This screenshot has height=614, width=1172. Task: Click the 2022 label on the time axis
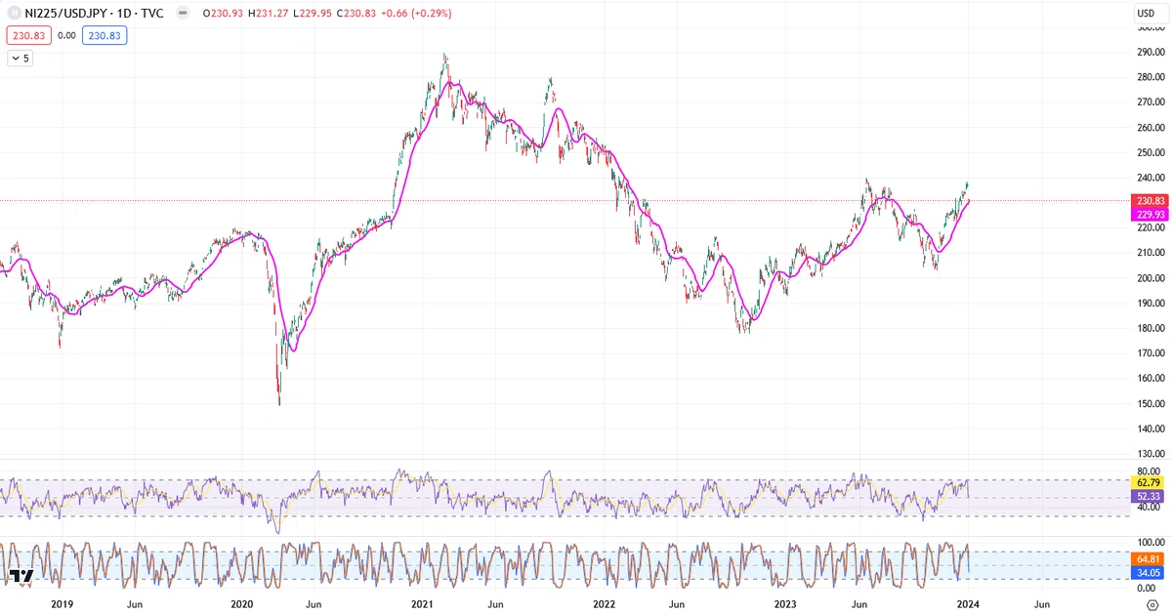click(604, 605)
